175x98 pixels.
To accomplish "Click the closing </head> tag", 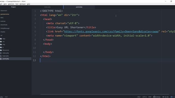I will 48,40.
